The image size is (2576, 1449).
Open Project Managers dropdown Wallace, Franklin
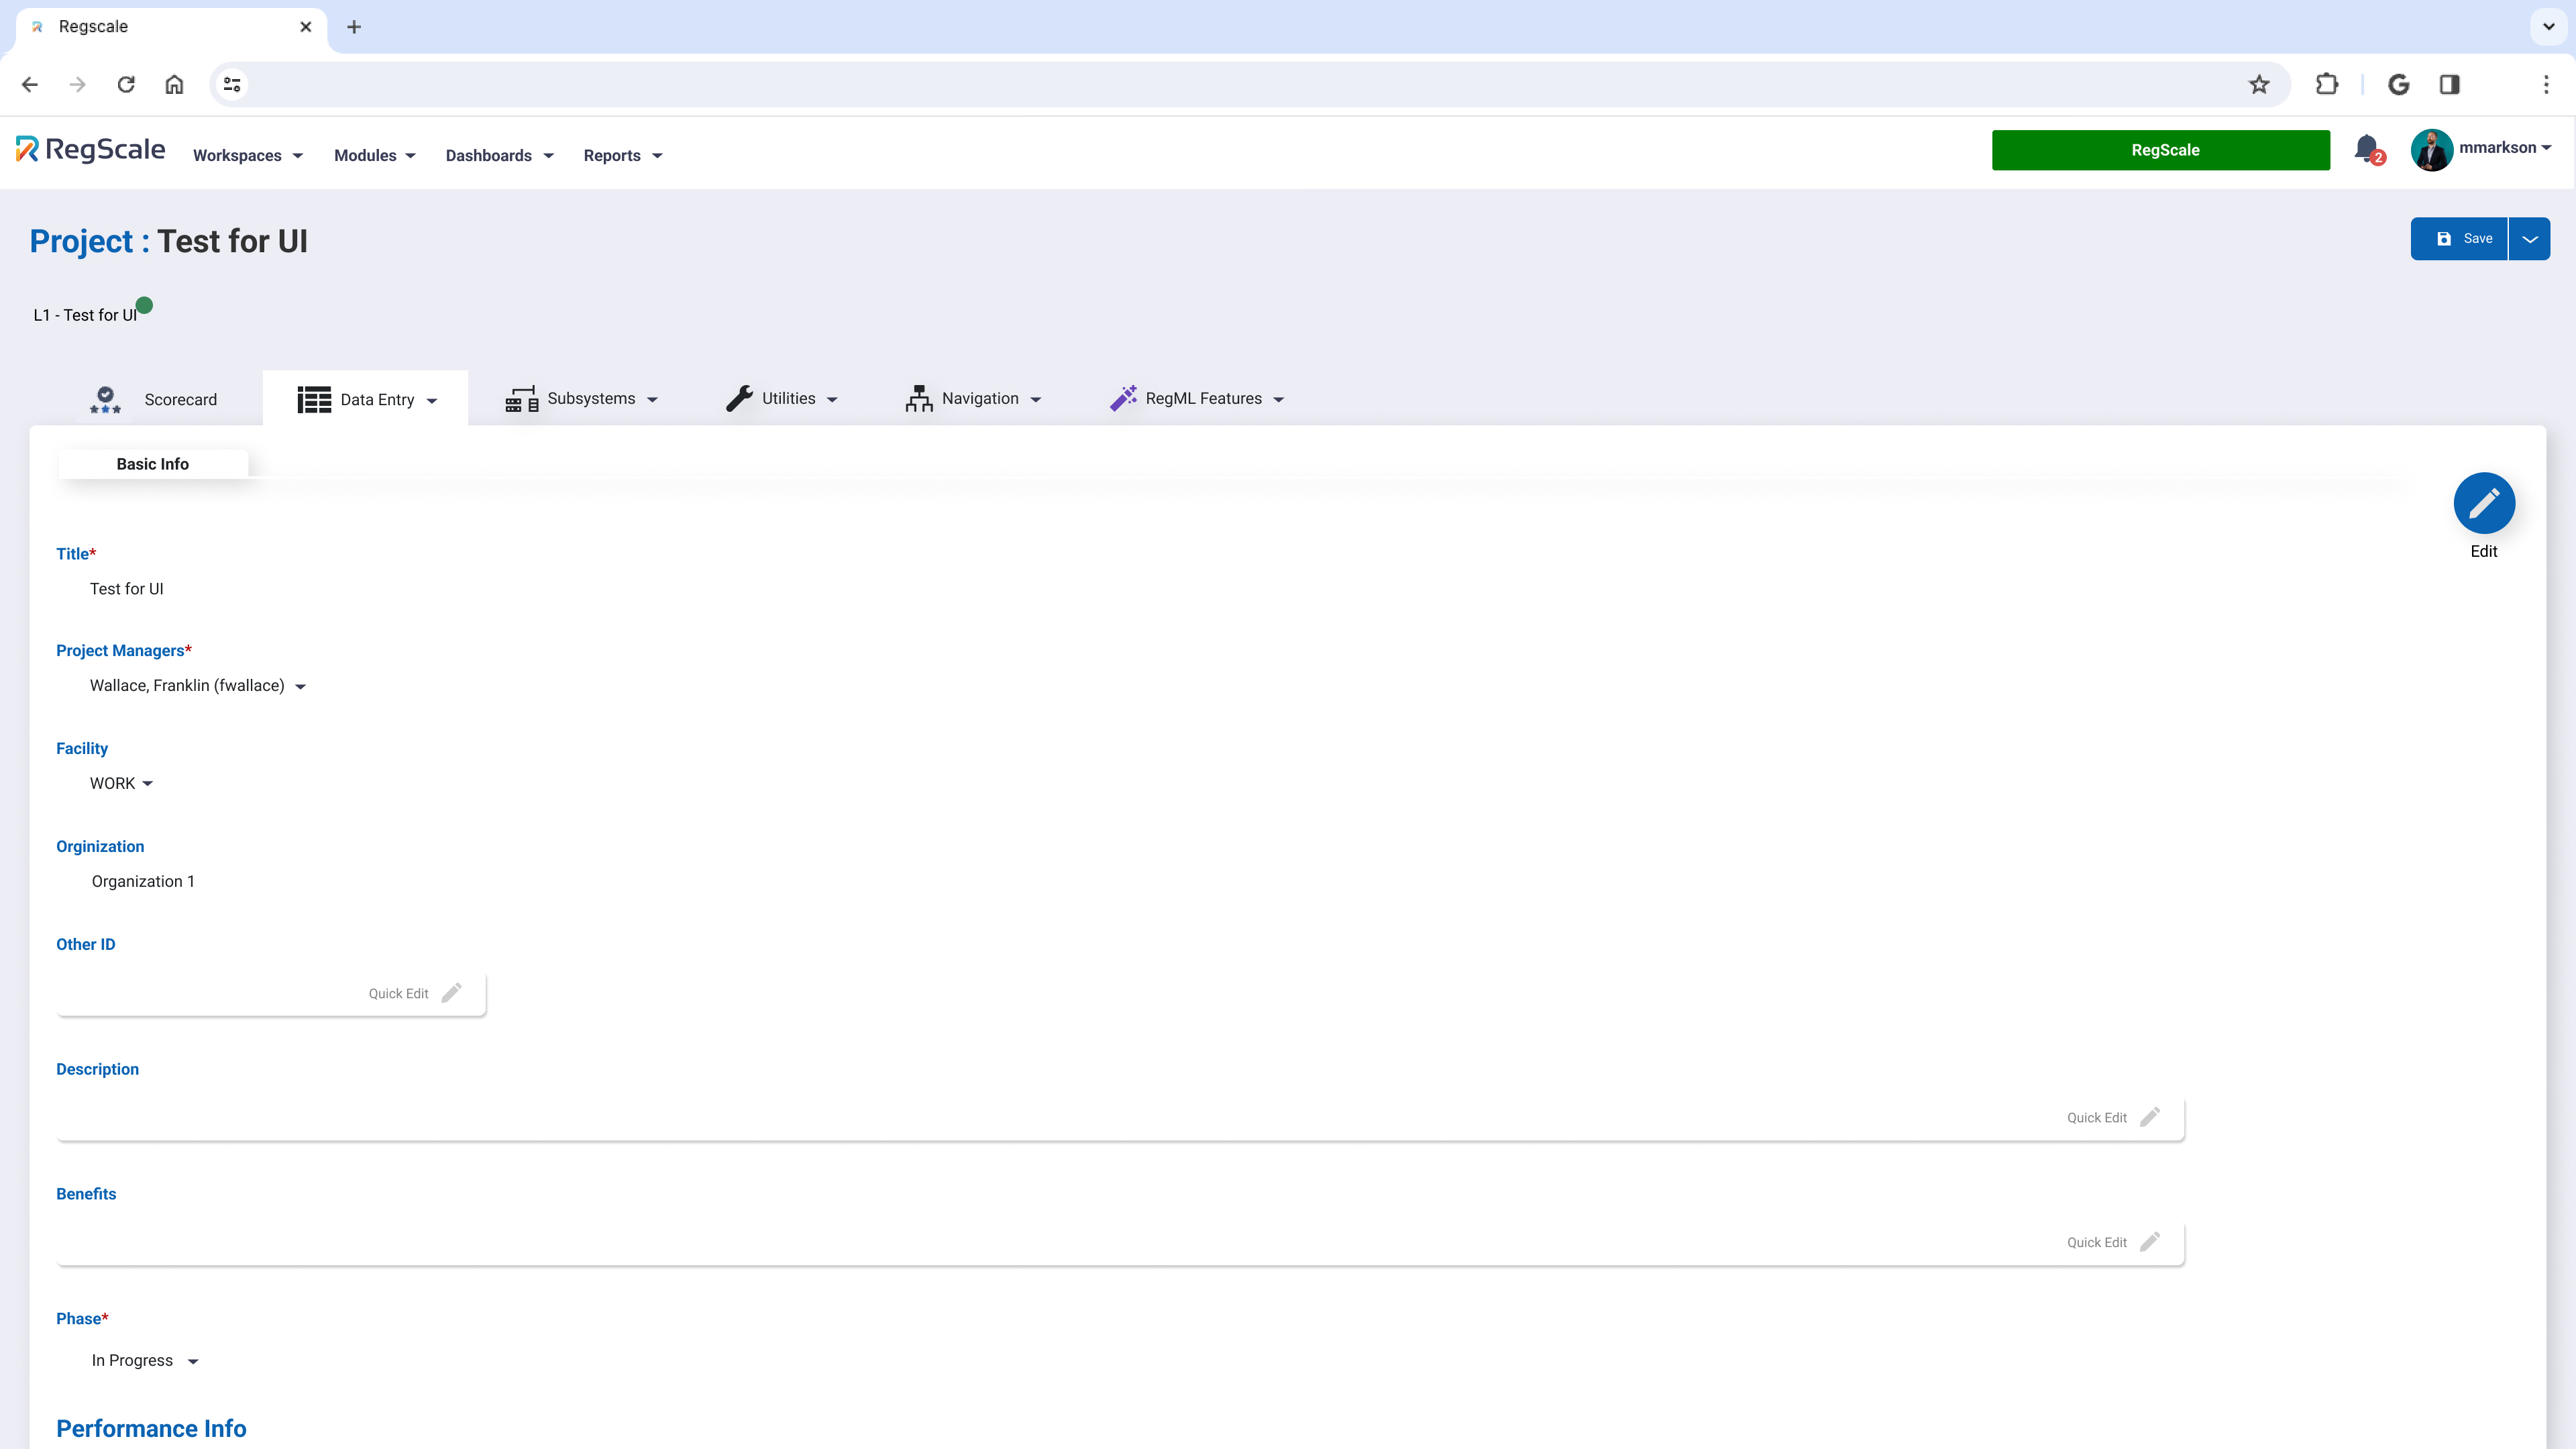(197, 686)
